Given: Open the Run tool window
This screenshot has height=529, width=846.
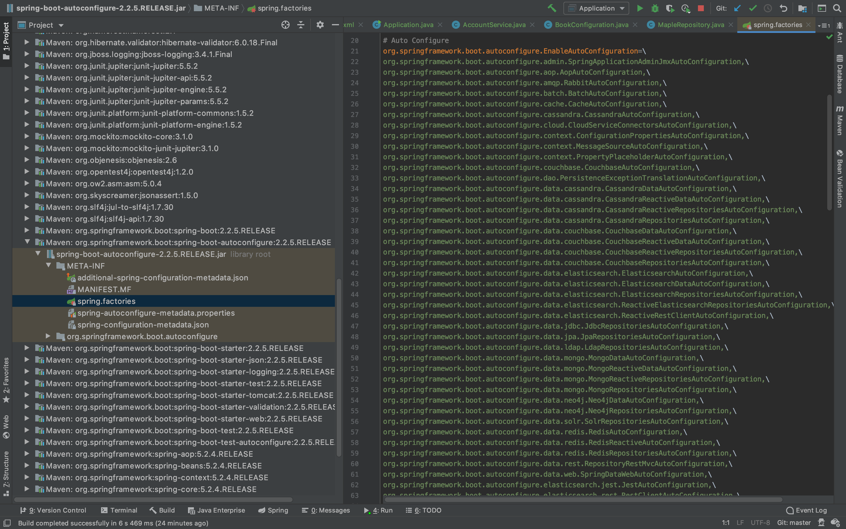Looking at the screenshot, I should pos(378,510).
